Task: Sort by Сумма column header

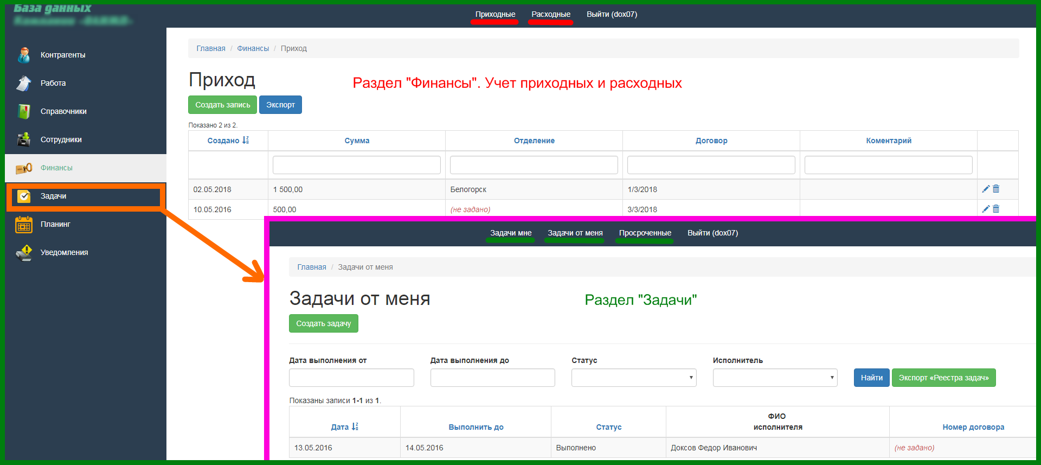Action: pos(357,141)
